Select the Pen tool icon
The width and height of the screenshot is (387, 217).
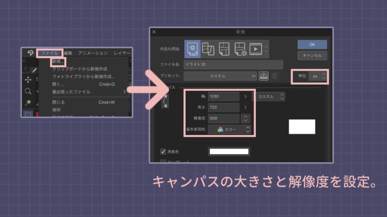[x=34, y=70]
